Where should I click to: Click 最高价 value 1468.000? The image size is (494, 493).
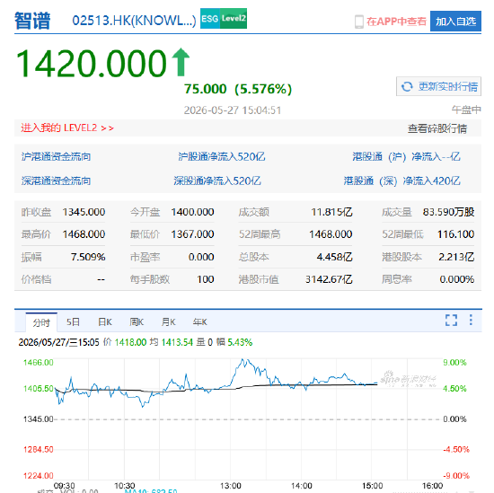[84, 234]
